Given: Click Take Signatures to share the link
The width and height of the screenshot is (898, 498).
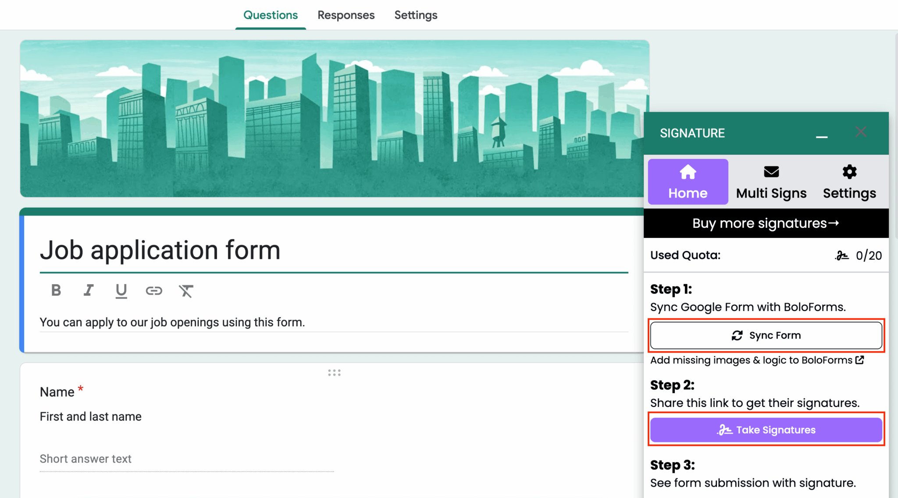Looking at the screenshot, I should [766, 430].
